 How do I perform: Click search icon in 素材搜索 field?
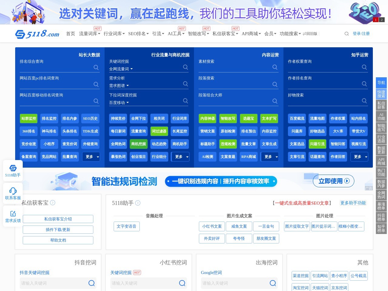point(275,67)
